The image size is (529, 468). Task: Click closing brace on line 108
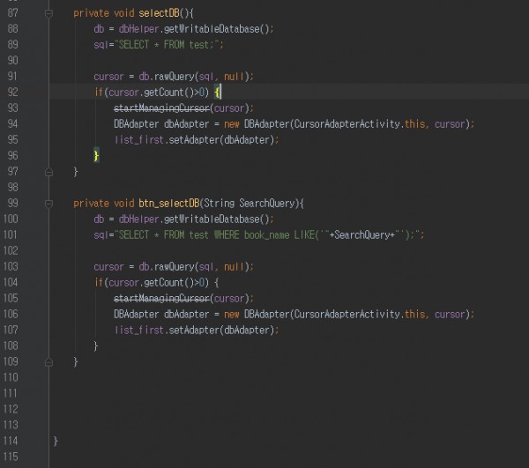96,346
